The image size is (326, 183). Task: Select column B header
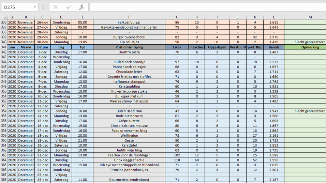click(26, 17)
